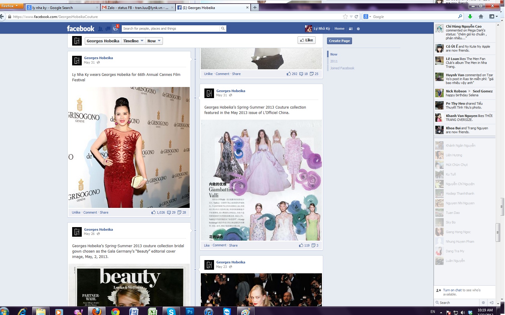This screenshot has width=505, height=315.
Task: Jump to 2011 in the timeline navigator
Action: [334, 61]
